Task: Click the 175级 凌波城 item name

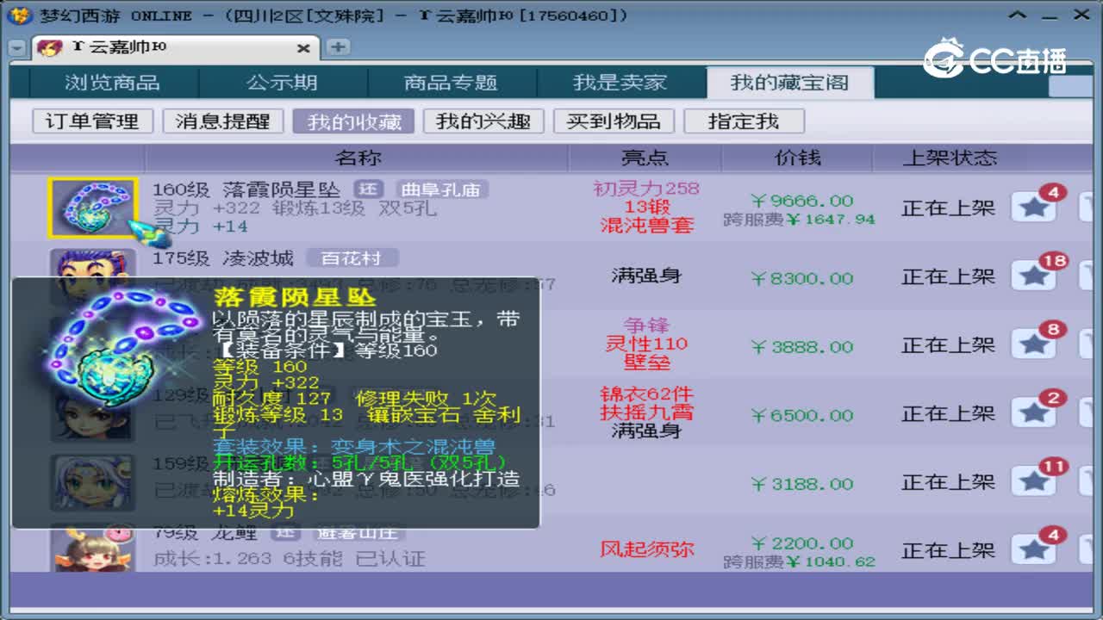Action: [223, 257]
